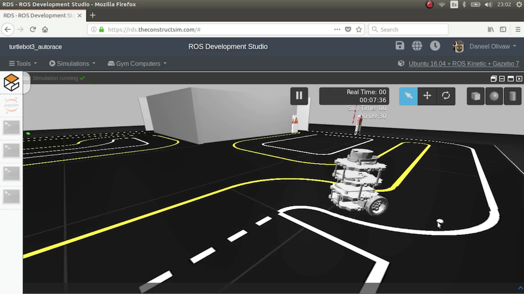This screenshot has height=294, width=524.
Task: Open the Firefox library icon
Action: coord(490,29)
